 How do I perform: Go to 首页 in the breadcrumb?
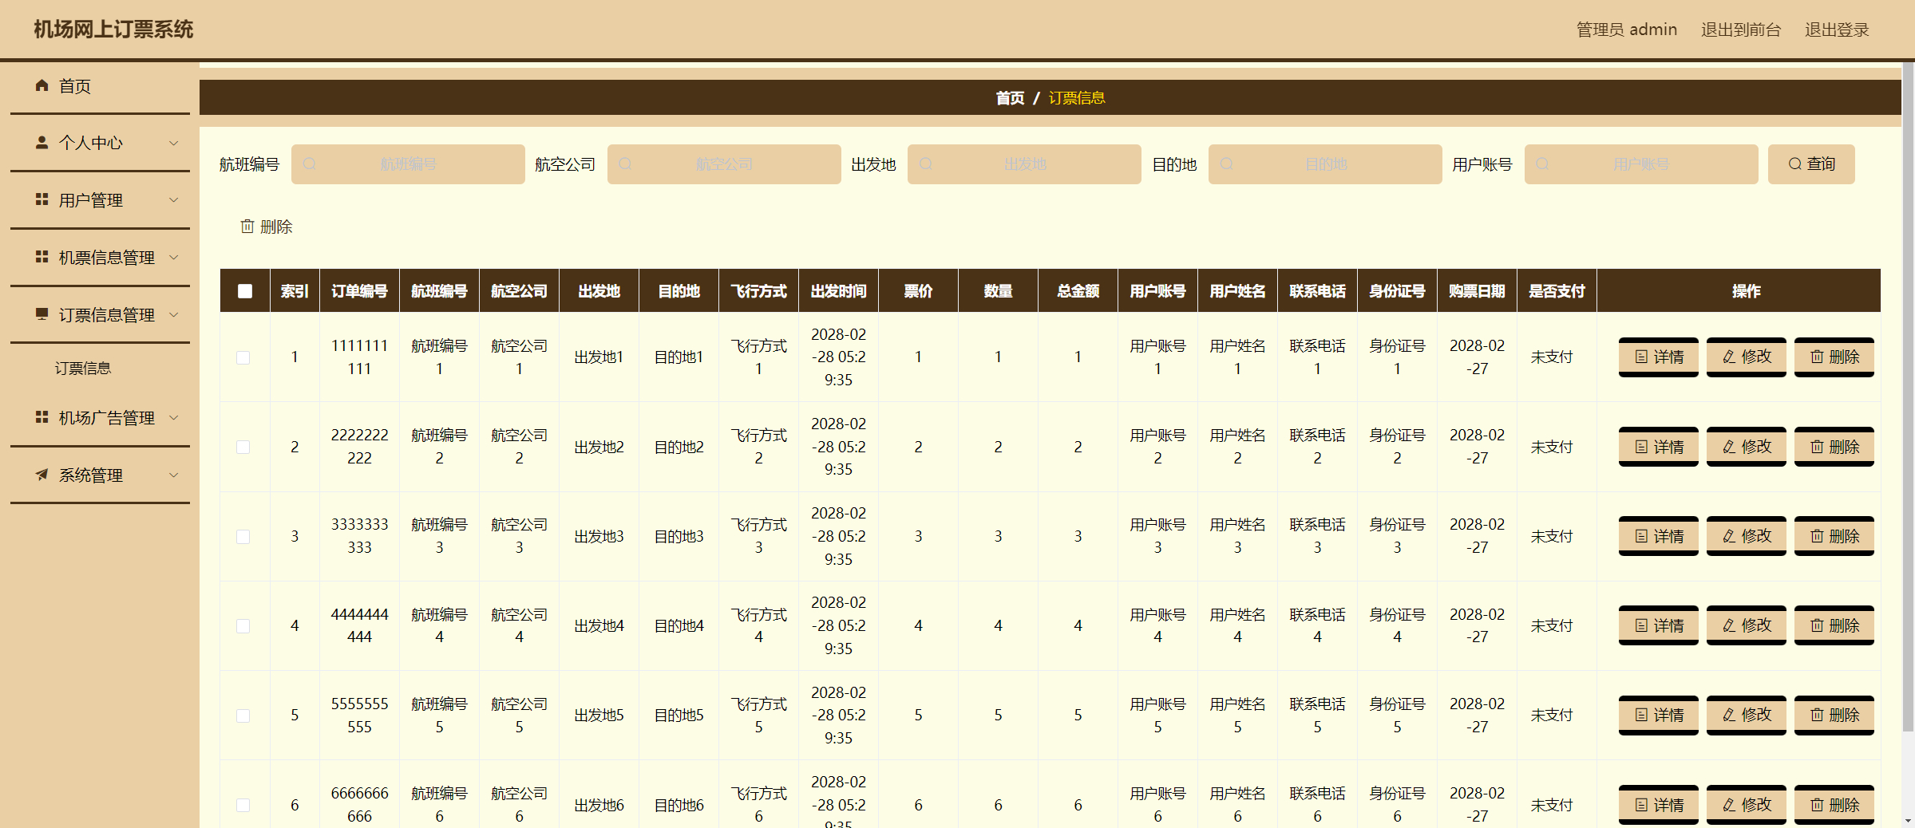pos(1010,97)
